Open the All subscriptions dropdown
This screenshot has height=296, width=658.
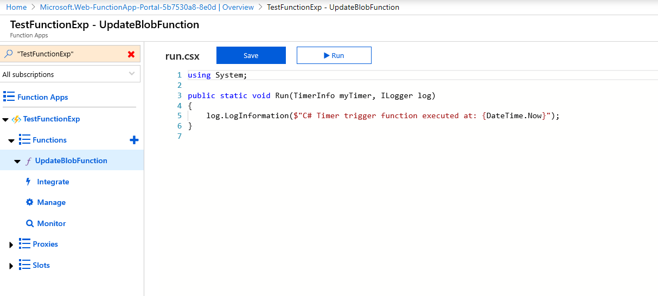pos(70,74)
